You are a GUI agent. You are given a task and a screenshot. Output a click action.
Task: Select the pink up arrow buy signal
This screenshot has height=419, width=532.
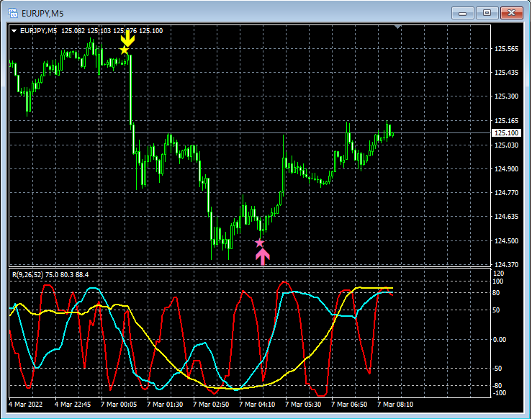click(263, 256)
